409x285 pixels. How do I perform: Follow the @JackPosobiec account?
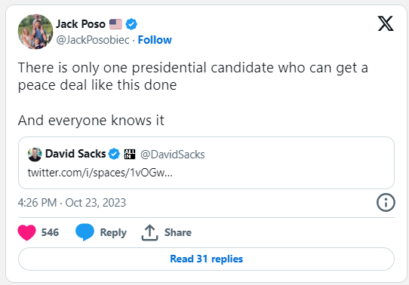tap(155, 40)
